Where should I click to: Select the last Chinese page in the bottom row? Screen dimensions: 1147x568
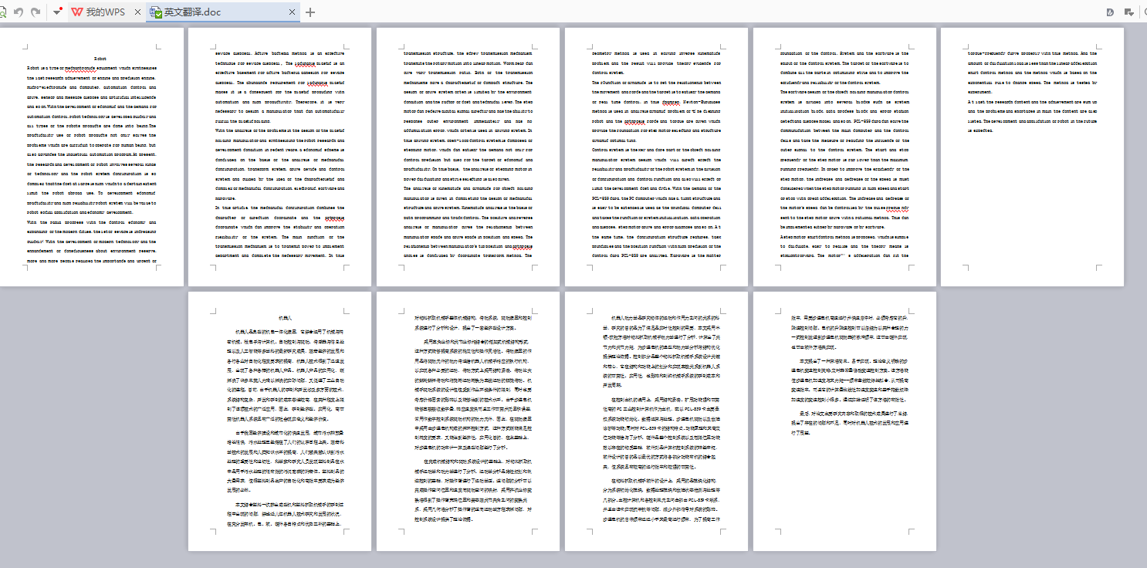pos(844,421)
